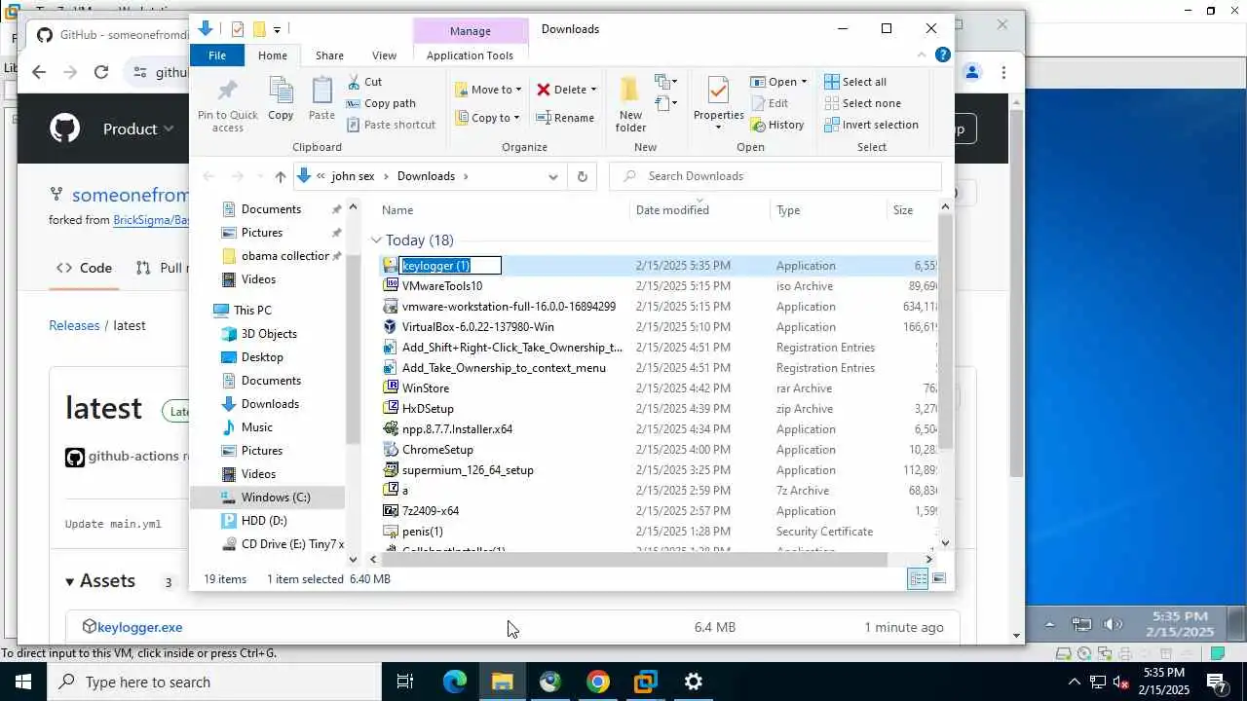The width and height of the screenshot is (1247, 701).
Task: Open the Windows Start menu
Action: pyautogui.click(x=23, y=682)
